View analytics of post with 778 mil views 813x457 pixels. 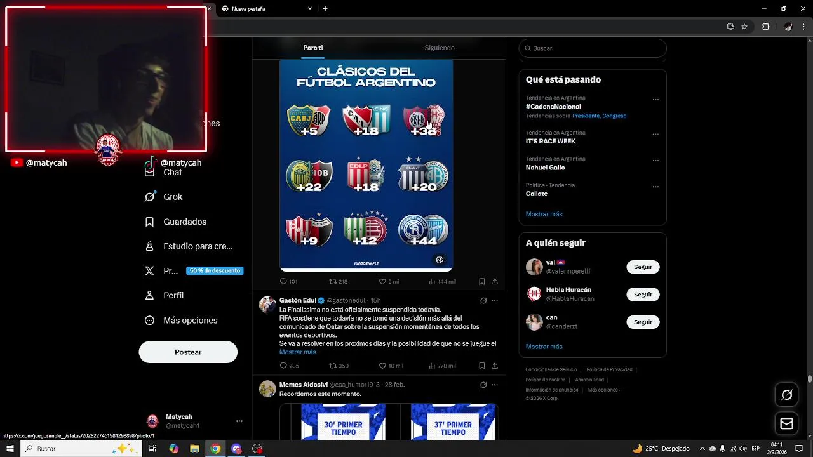443,366
